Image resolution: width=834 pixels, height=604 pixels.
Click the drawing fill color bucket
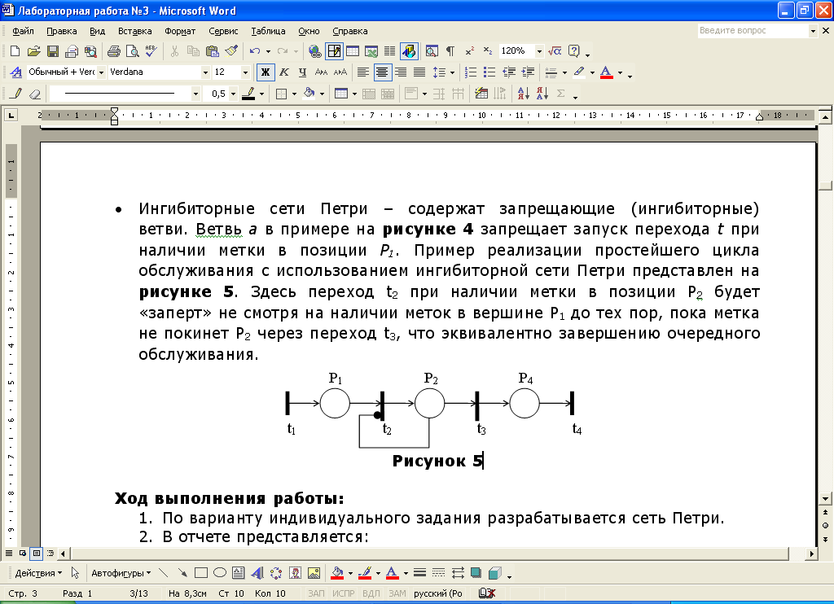tap(336, 573)
